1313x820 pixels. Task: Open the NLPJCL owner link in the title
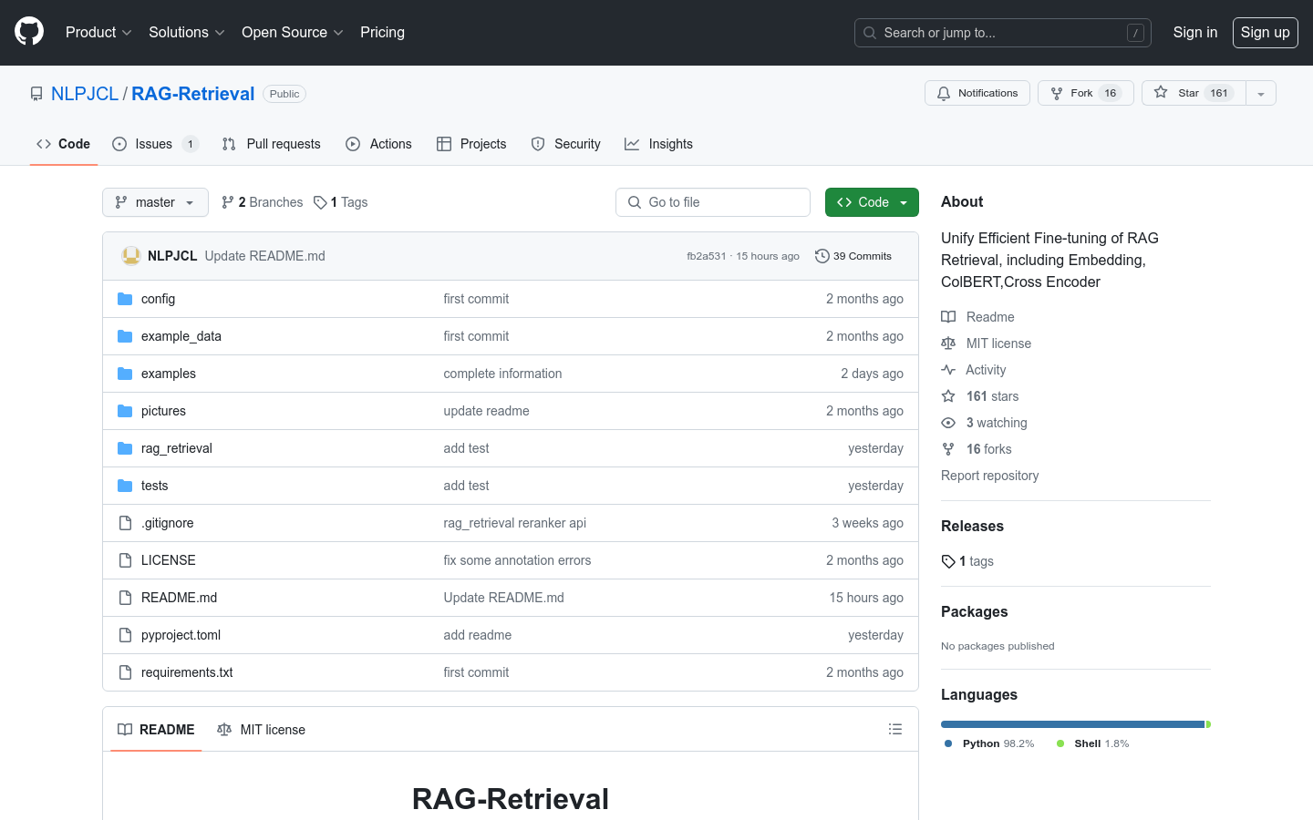point(85,94)
